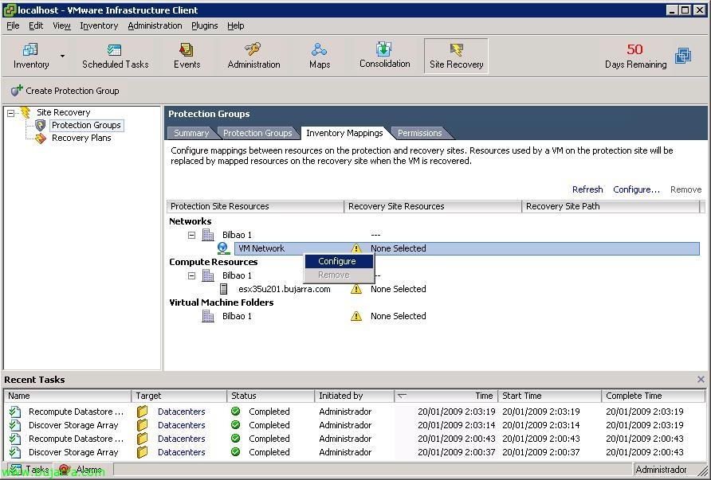
Task: Open the Inventory dropdown arrow
Action: pyautogui.click(x=63, y=57)
